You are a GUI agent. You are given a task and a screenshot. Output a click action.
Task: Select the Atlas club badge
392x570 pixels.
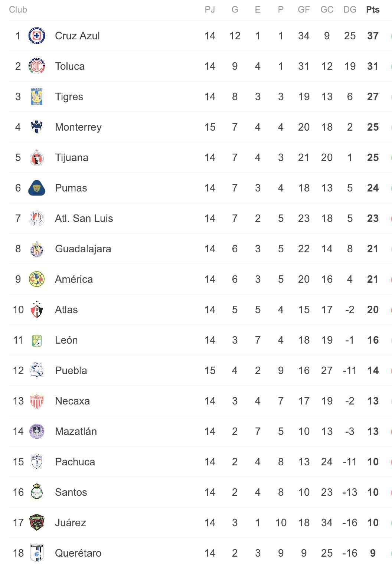coord(37,310)
